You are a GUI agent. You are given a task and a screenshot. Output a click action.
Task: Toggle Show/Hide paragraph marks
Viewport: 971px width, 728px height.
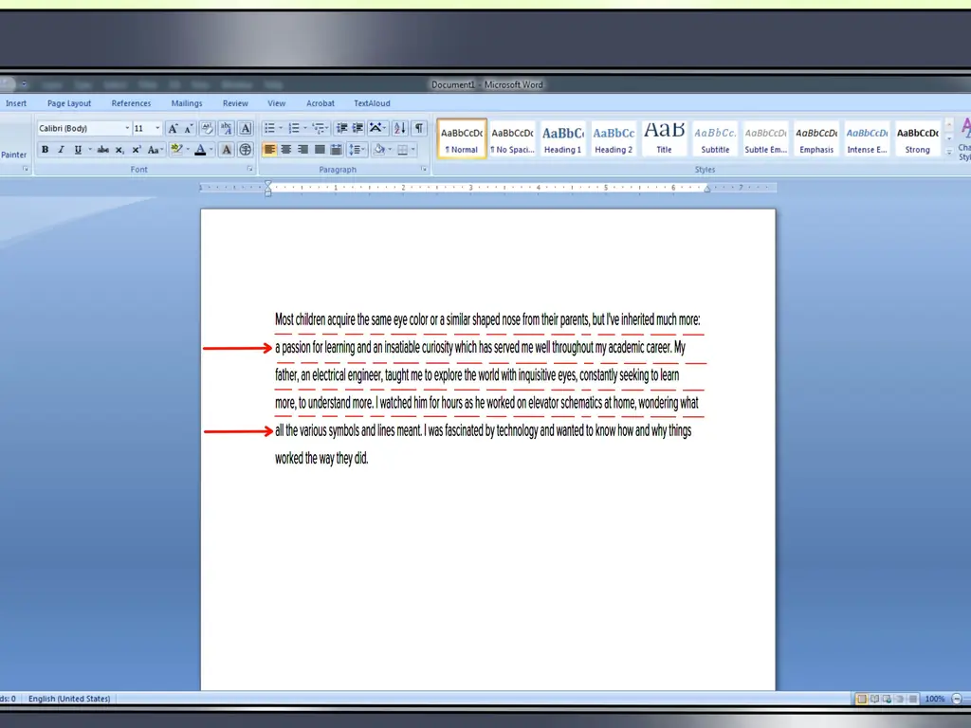418,128
